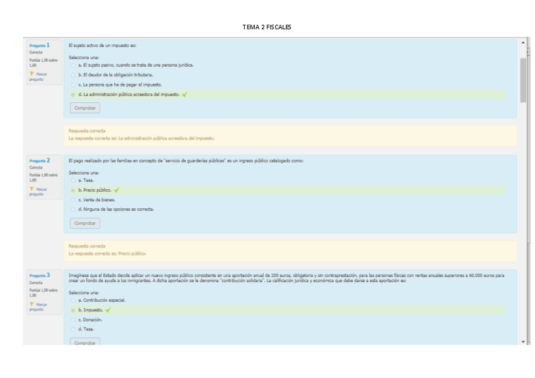Select option a 'Contribución especial' radio button

[x=73, y=300]
